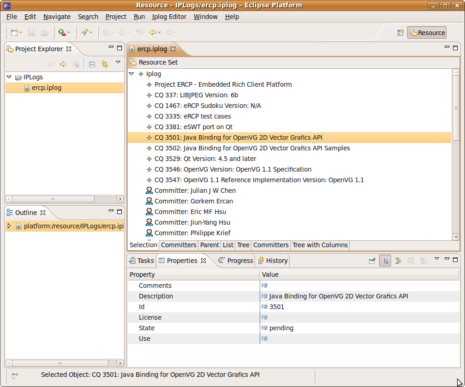Collapse the IPLogs project folder
465x387 pixels.
tap(9, 77)
